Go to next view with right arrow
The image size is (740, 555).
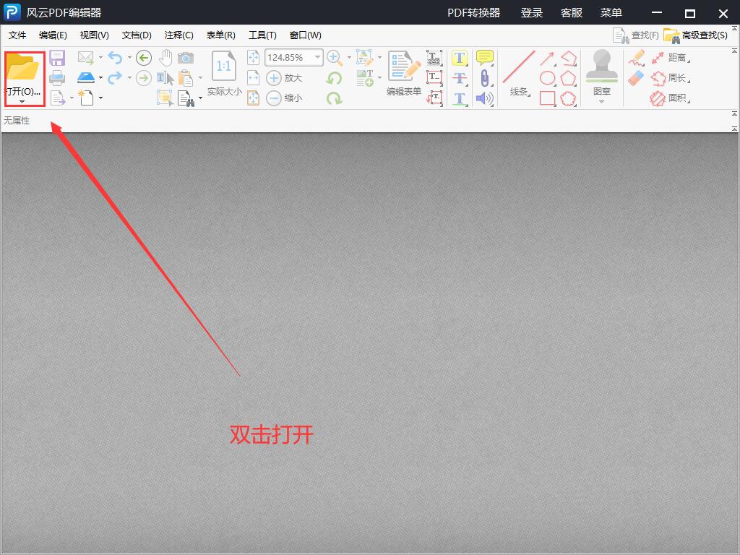(x=144, y=77)
